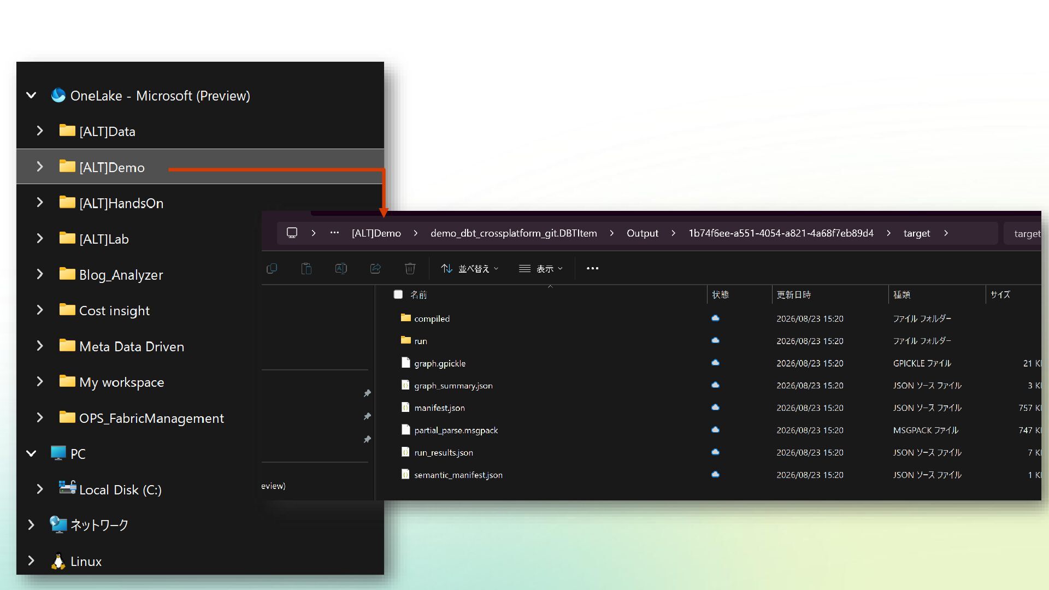This screenshot has height=590, width=1049.
Task: Click the Delete trash icon
Action: click(x=410, y=268)
